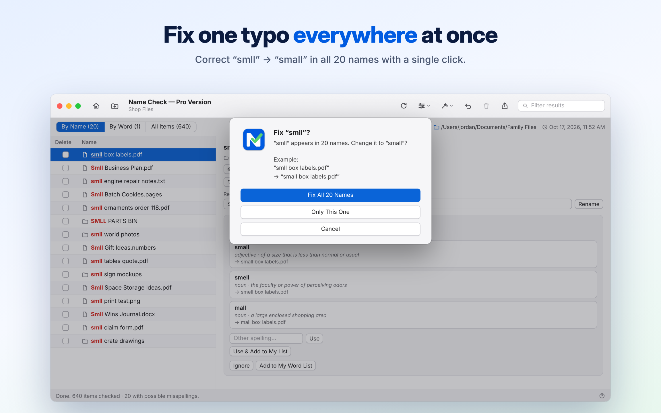Click the Name Check app icon in dialog

(254, 140)
